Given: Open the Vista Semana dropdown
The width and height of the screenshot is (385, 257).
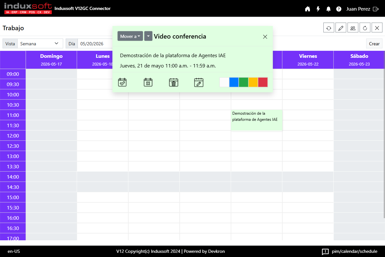Looking at the screenshot, I should (x=40, y=44).
